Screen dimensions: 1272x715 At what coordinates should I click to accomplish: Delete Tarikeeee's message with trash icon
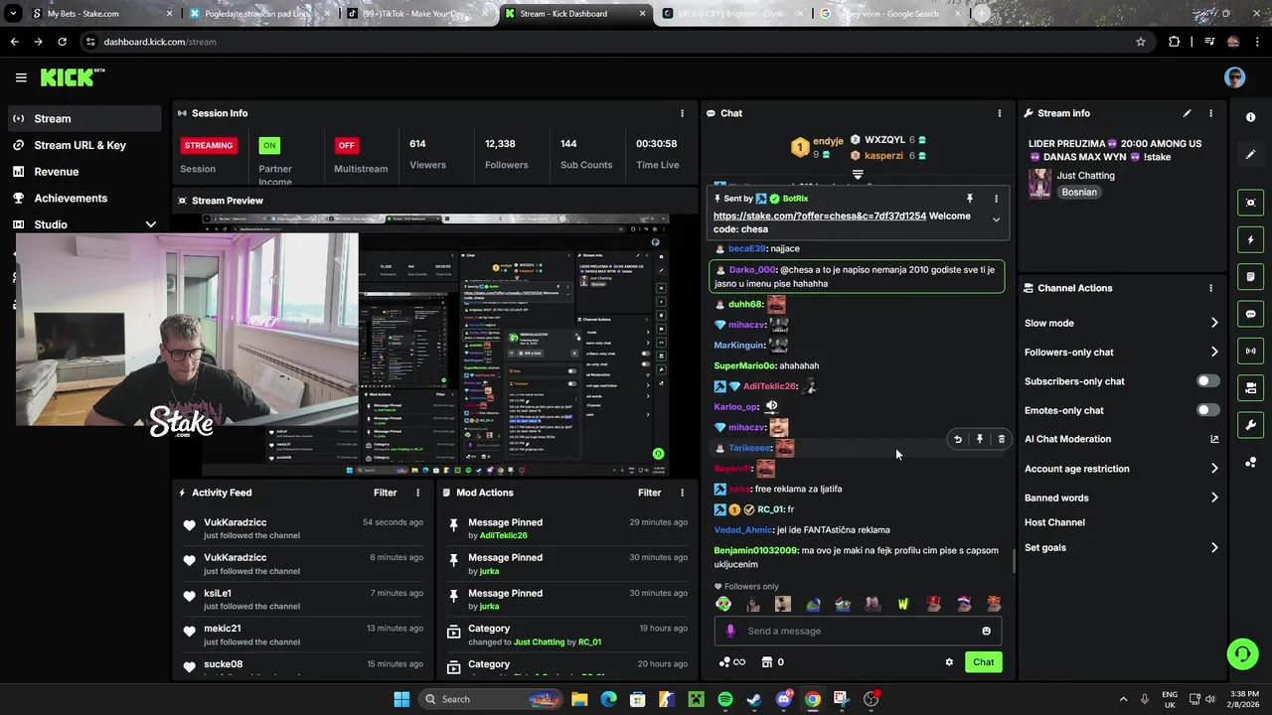[x=1001, y=439]
